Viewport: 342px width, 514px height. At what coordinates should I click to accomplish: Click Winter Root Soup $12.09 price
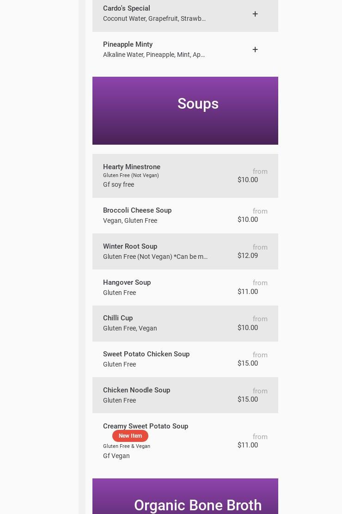[x=248, y=256]
